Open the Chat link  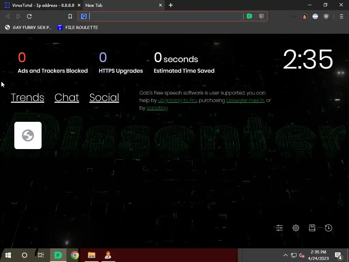(67, 97)
